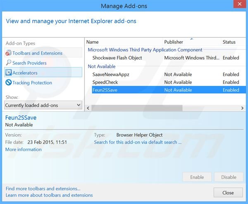The height and width of the screenshot is (204, 248).
Task: Sort list by Name column header
Action: tap(93, 42)
